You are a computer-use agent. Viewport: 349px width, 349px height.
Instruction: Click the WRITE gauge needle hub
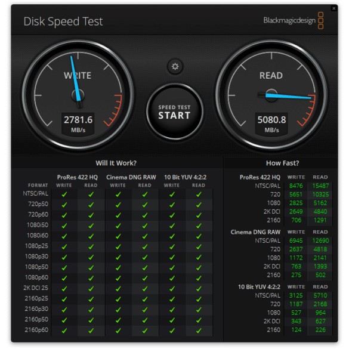(78, 95)
